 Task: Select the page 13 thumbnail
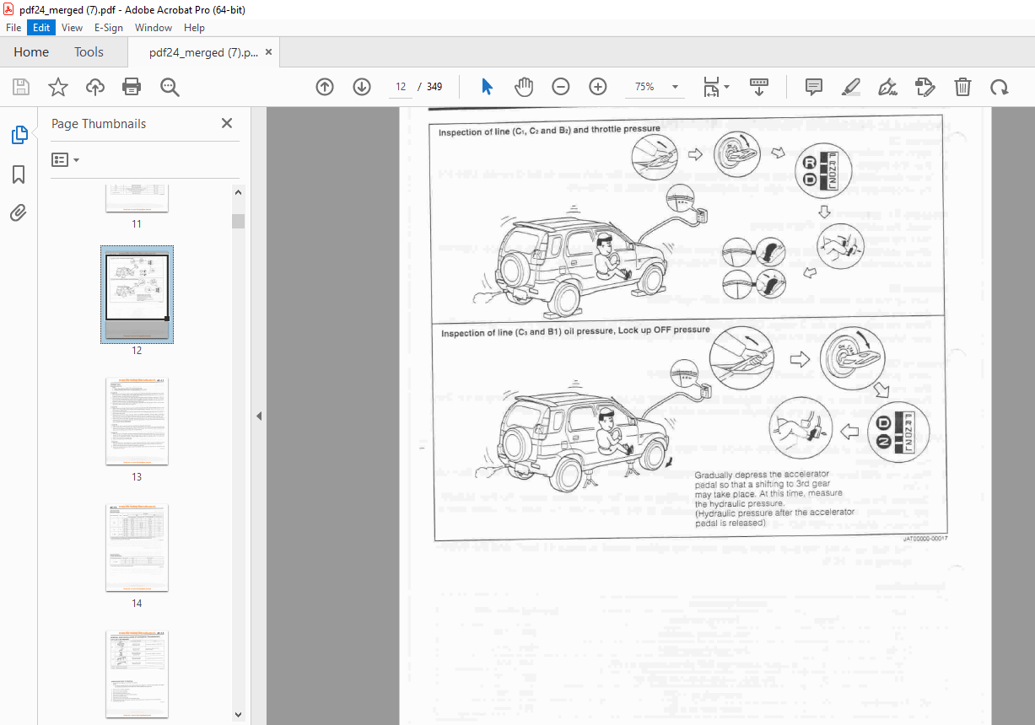pos(137,422)
